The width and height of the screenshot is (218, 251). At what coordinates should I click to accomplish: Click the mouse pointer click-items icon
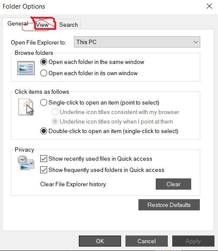[26, 107]
